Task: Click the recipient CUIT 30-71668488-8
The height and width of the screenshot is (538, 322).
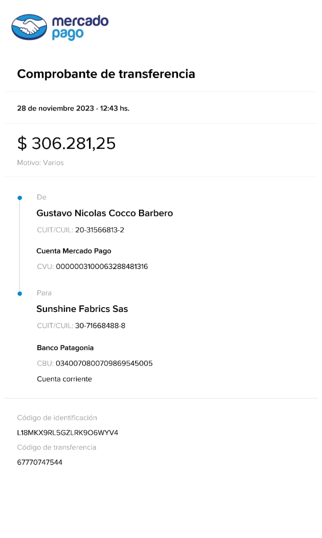Action: point(100,326)
